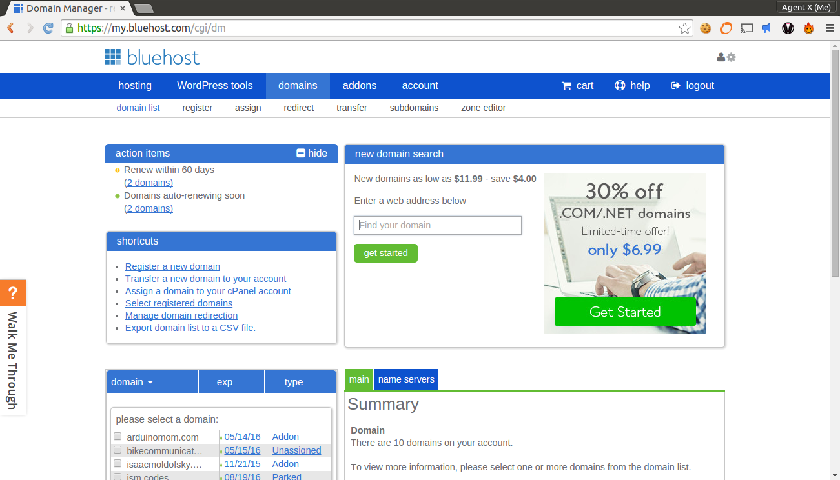The width and height of the screenshot is (840, 480).
Task: Bookmark this page with the star icon
Action: pos(684,28)
